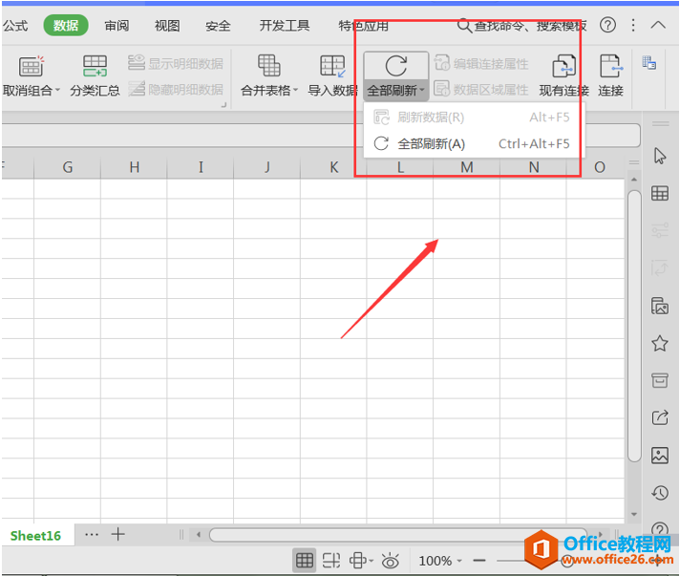Screen dimensions: 680x576
Task: Open the Subtotal (分类汇总) tool
Action: point(95,75)
